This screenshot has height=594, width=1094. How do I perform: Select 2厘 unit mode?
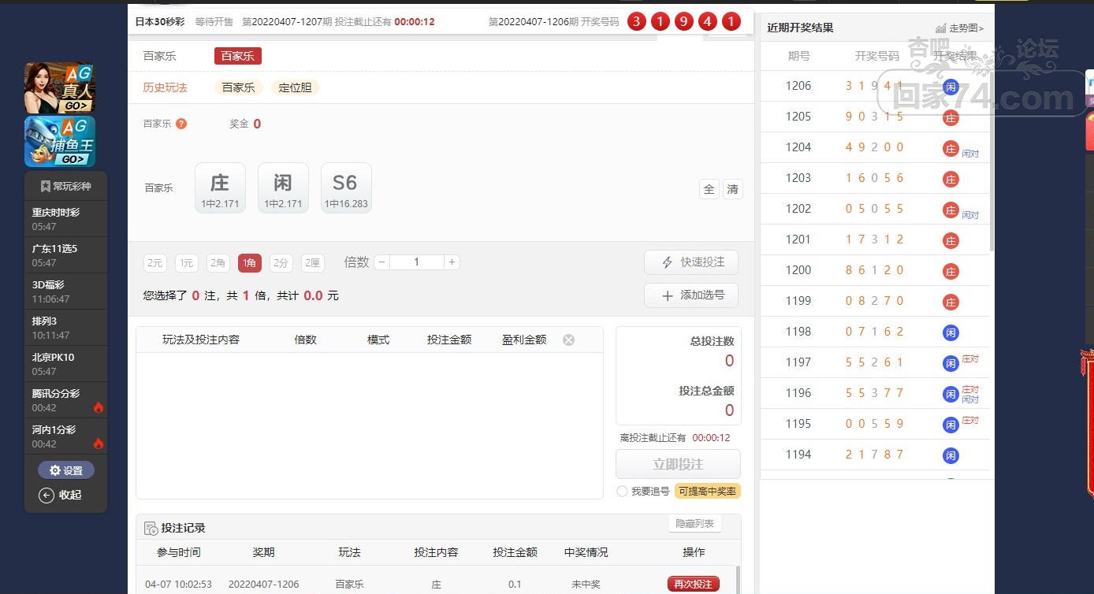click(312, 263)
